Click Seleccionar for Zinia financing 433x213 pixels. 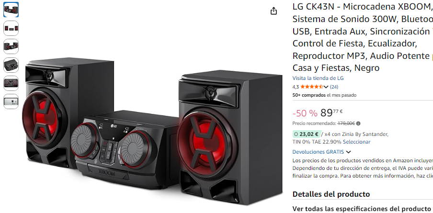pos(356,142)
